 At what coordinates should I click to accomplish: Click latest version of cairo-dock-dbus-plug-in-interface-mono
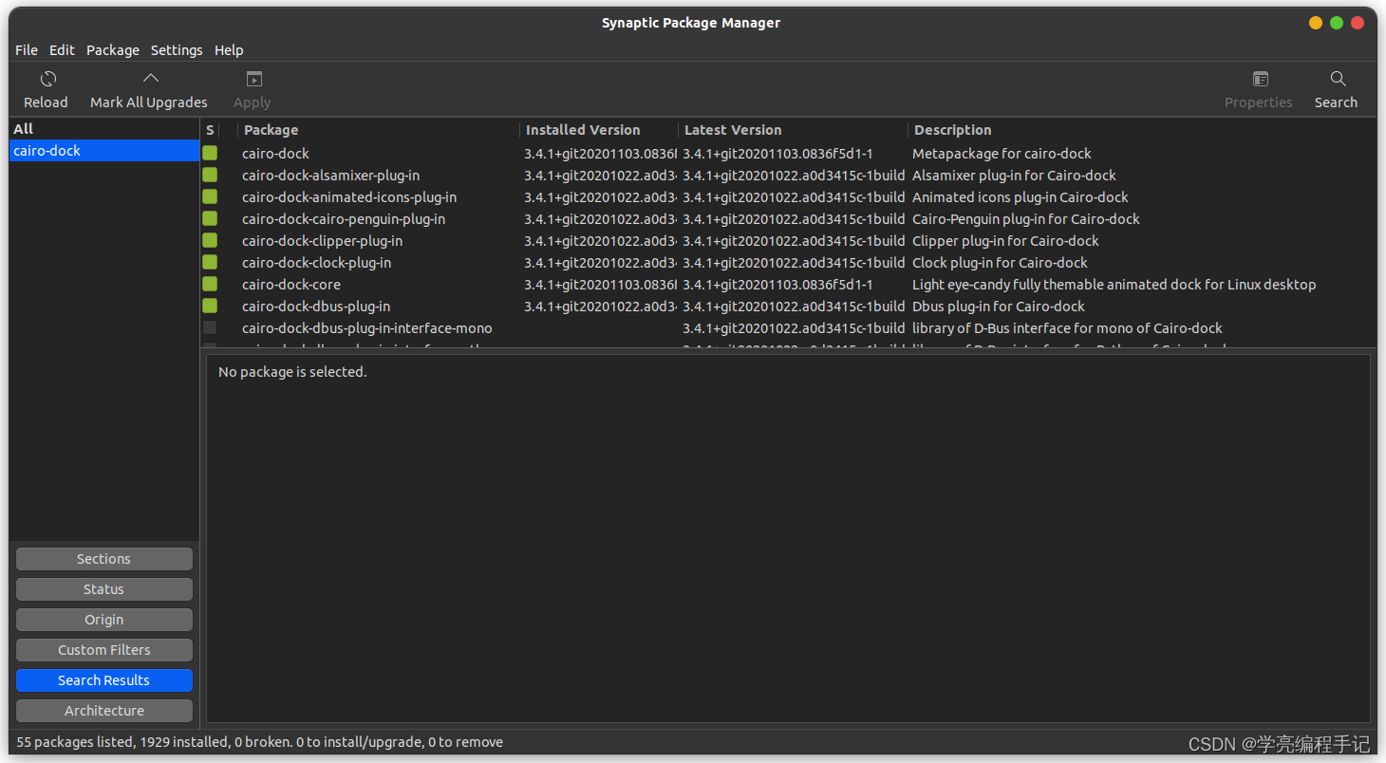click(794, 328)
